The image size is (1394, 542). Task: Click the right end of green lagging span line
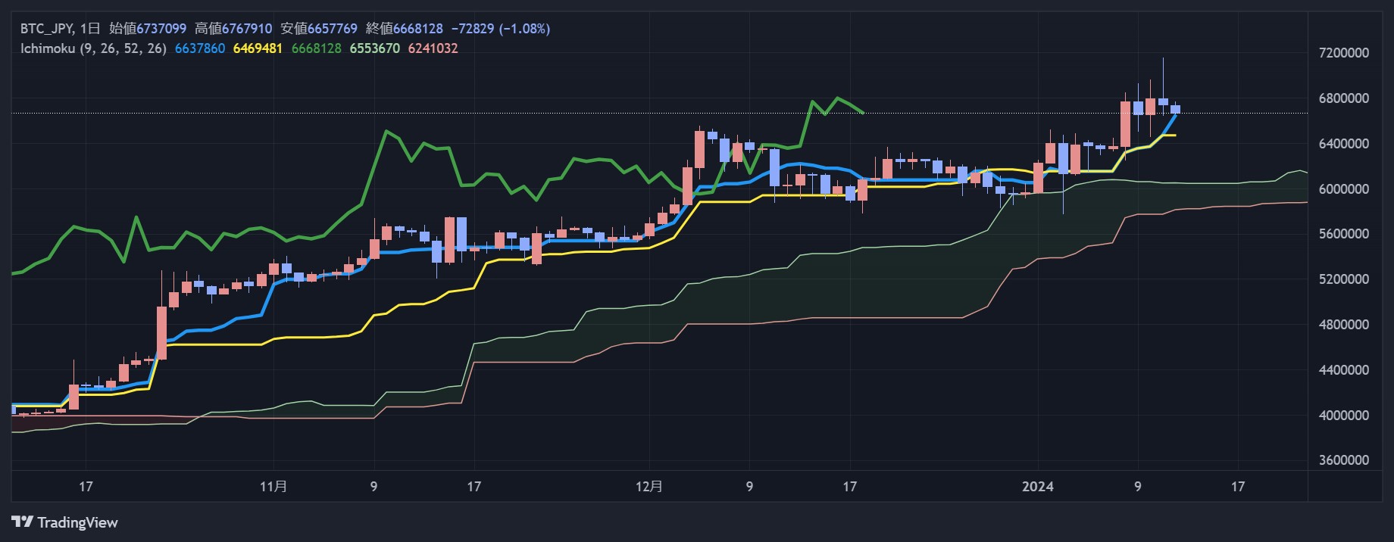(x=863, y=113)
